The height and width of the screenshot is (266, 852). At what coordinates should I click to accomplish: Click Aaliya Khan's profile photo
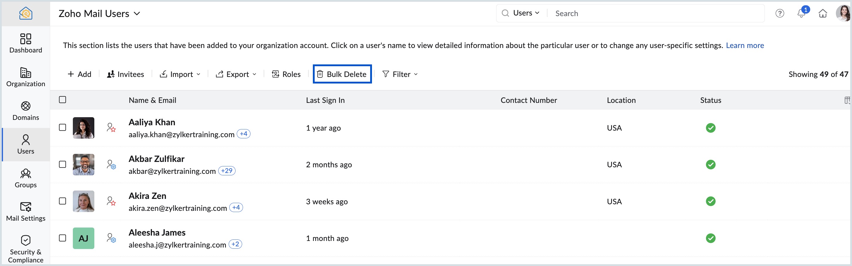click(x=83, y=128)
